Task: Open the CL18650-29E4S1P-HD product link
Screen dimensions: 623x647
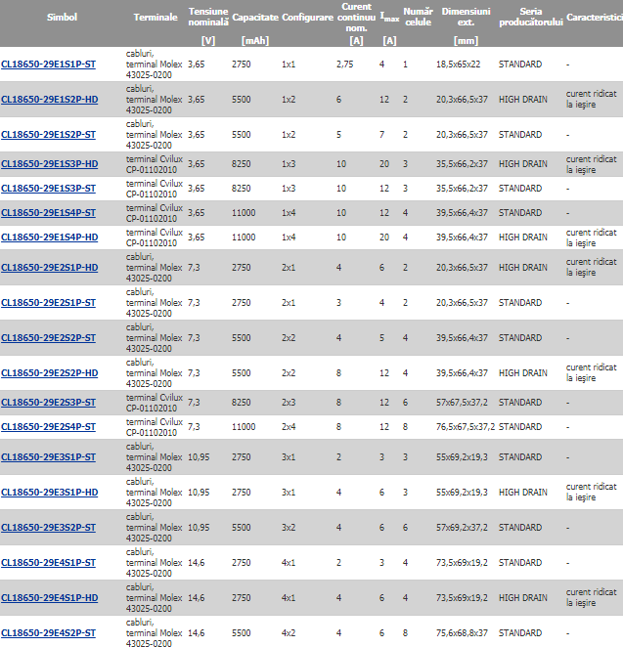Action: 49,597
